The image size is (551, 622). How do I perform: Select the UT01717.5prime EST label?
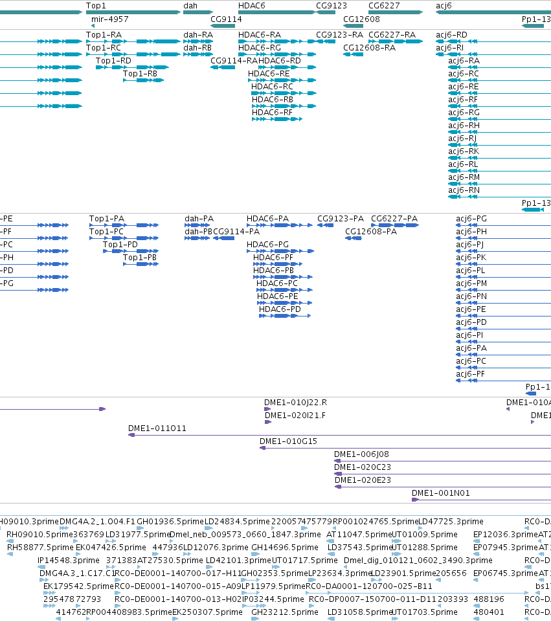coord(305,560)
